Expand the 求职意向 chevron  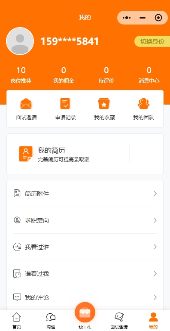155,220
